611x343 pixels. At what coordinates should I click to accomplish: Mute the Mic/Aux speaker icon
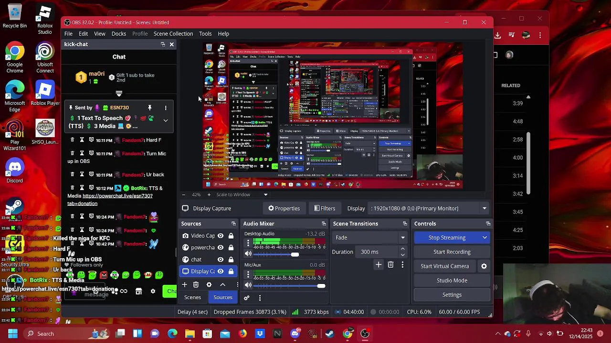coord(248,285)
